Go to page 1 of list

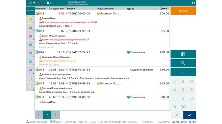click(39, 115)
